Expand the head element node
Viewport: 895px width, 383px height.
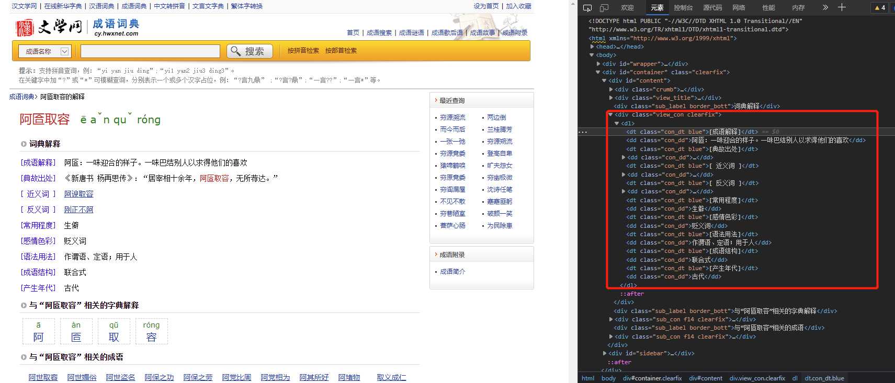point(592,47)
